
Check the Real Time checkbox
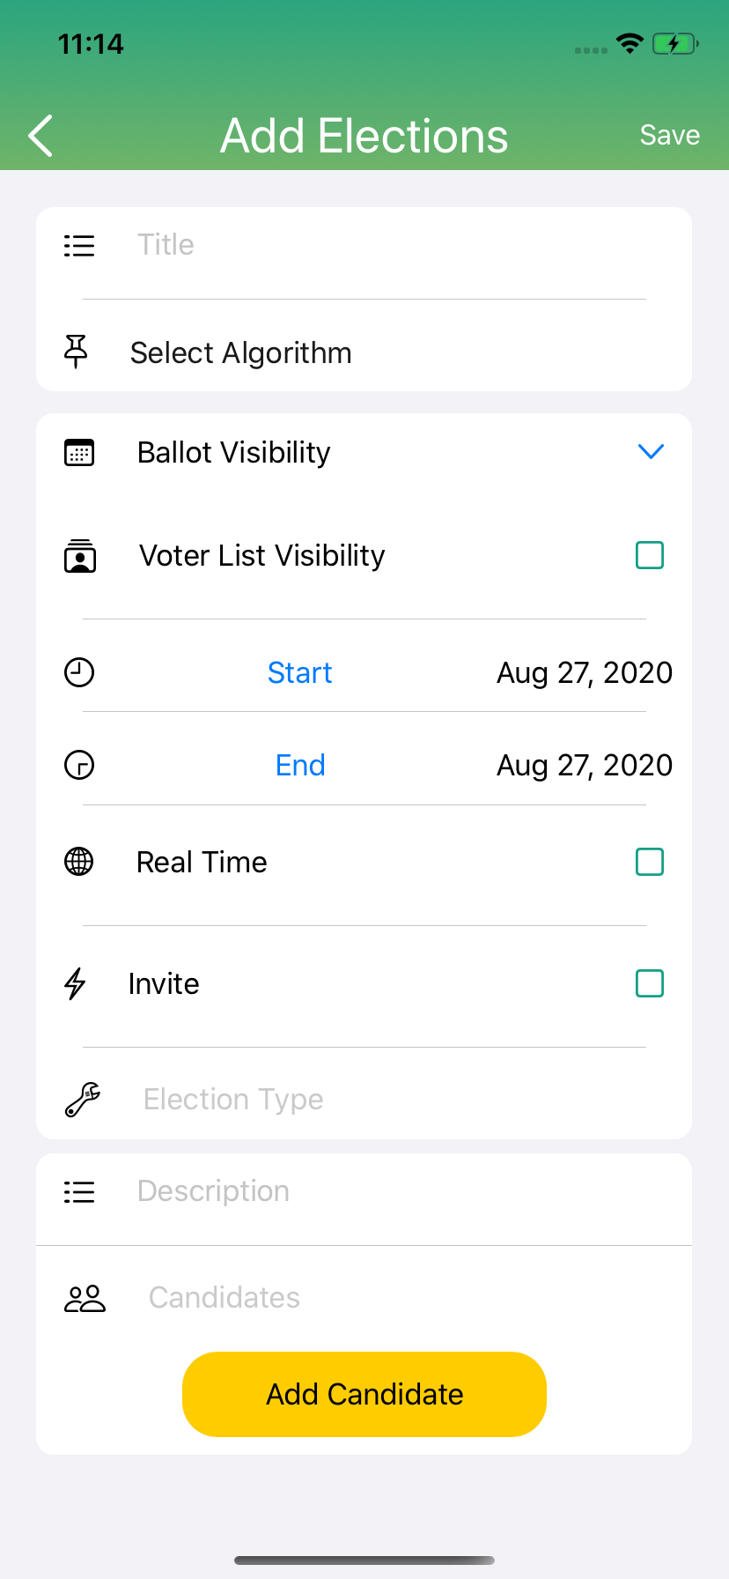pyautogui.click(x=650, y=862)
